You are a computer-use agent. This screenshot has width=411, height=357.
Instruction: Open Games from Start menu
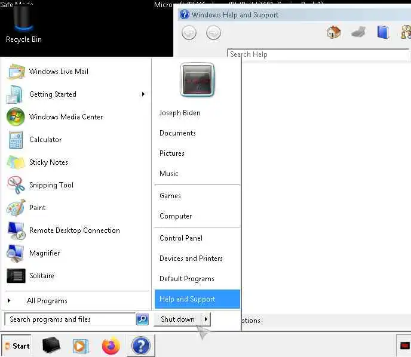click(x=170, y=196)
